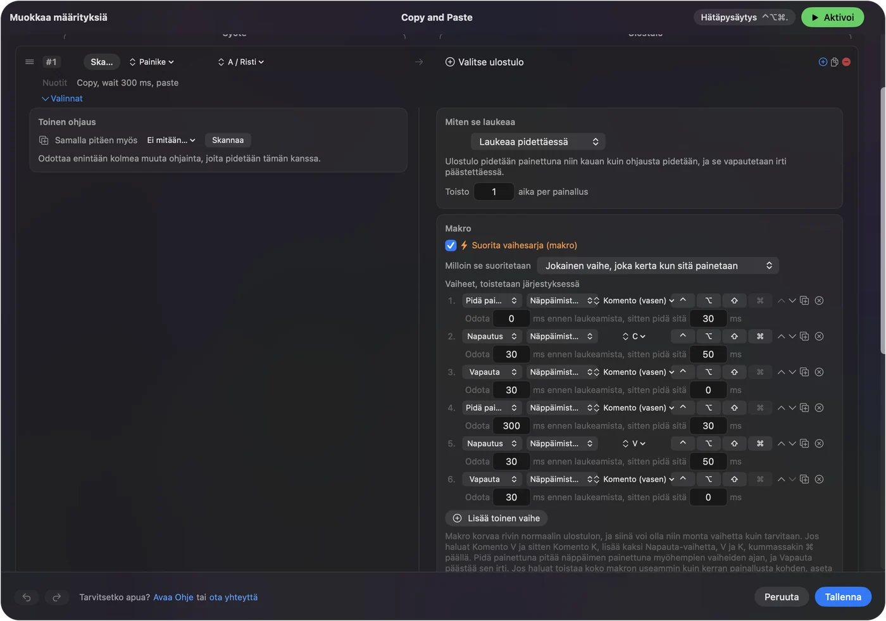This screenshot has height=621, width=886.
Task: Open the A / Risti button dropdown
Action: coord(241,62)
